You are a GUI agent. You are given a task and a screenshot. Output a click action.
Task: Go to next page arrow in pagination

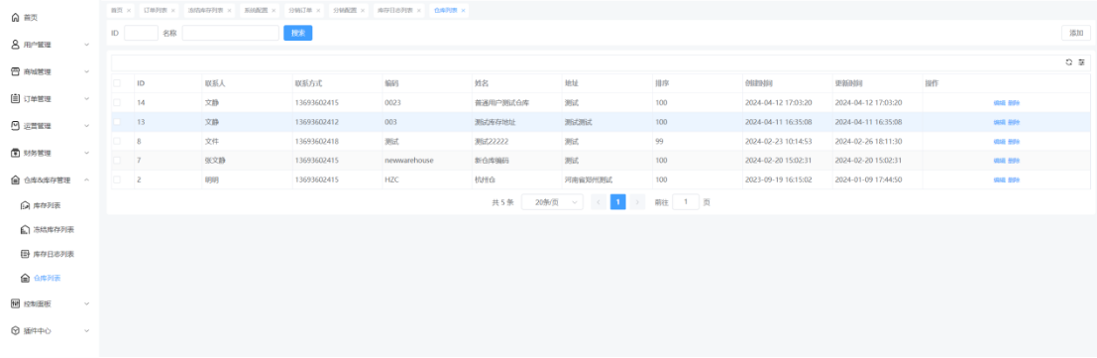(636, 202)
